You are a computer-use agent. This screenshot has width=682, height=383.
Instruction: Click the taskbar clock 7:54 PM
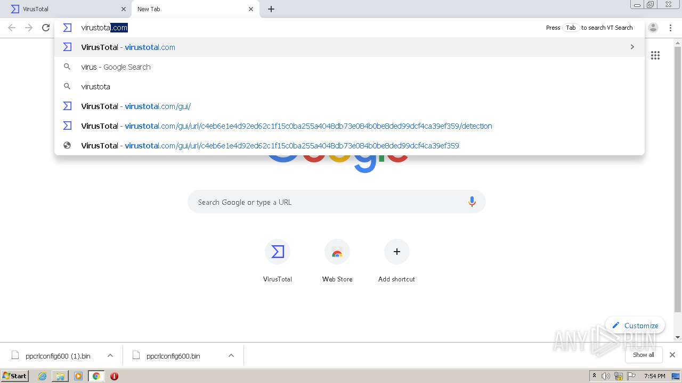655,376
